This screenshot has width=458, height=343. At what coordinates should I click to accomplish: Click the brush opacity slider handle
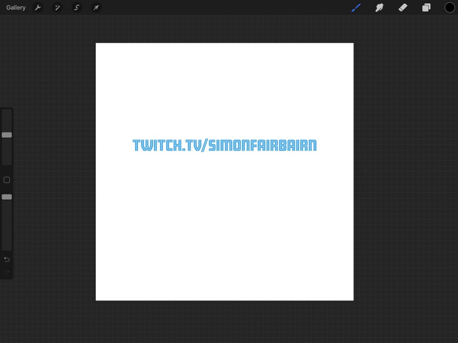point(7,197)
